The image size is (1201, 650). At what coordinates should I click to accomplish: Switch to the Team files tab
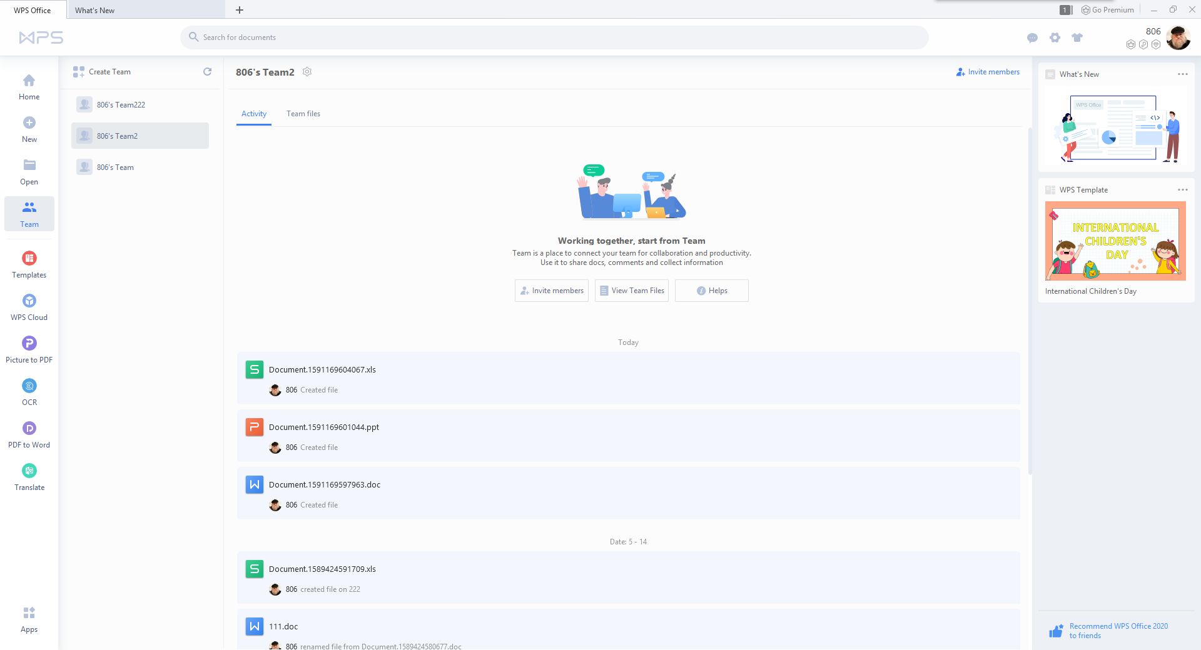(x=303, y=114)
